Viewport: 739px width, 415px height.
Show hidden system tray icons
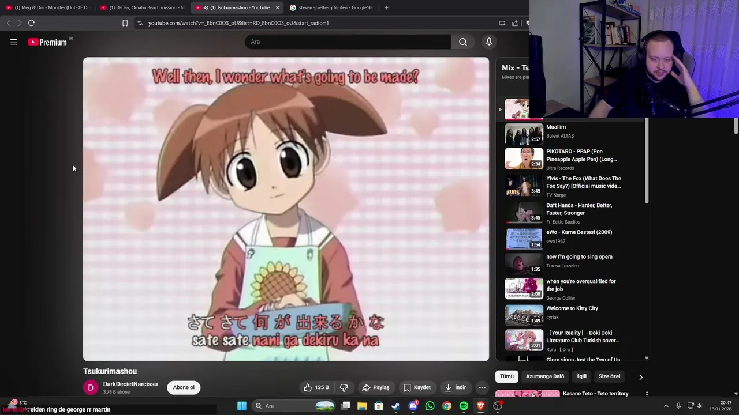tap(666, 406)
